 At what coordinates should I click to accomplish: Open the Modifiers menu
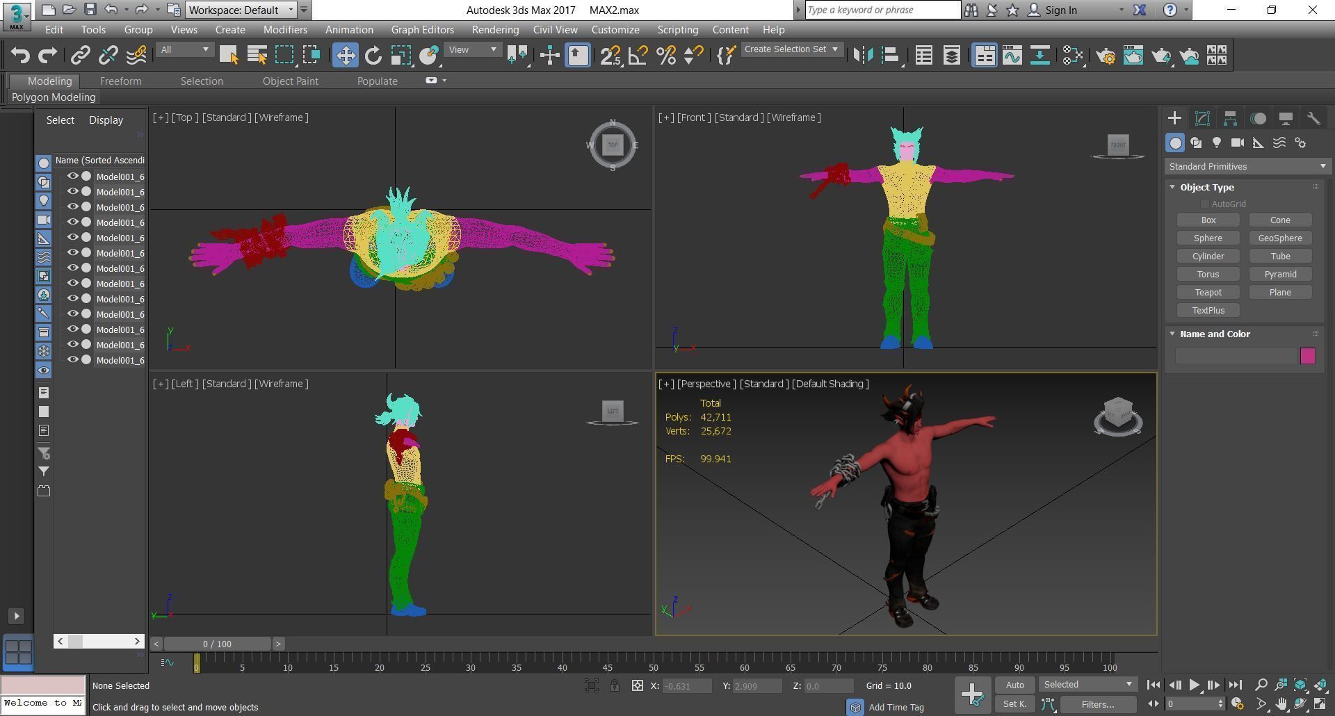click(x=285, y=30)
